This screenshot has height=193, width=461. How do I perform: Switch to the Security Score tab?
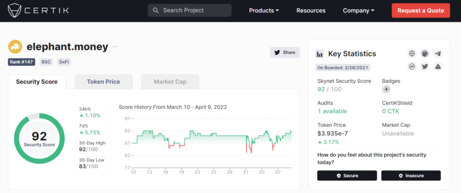[37, 82]
